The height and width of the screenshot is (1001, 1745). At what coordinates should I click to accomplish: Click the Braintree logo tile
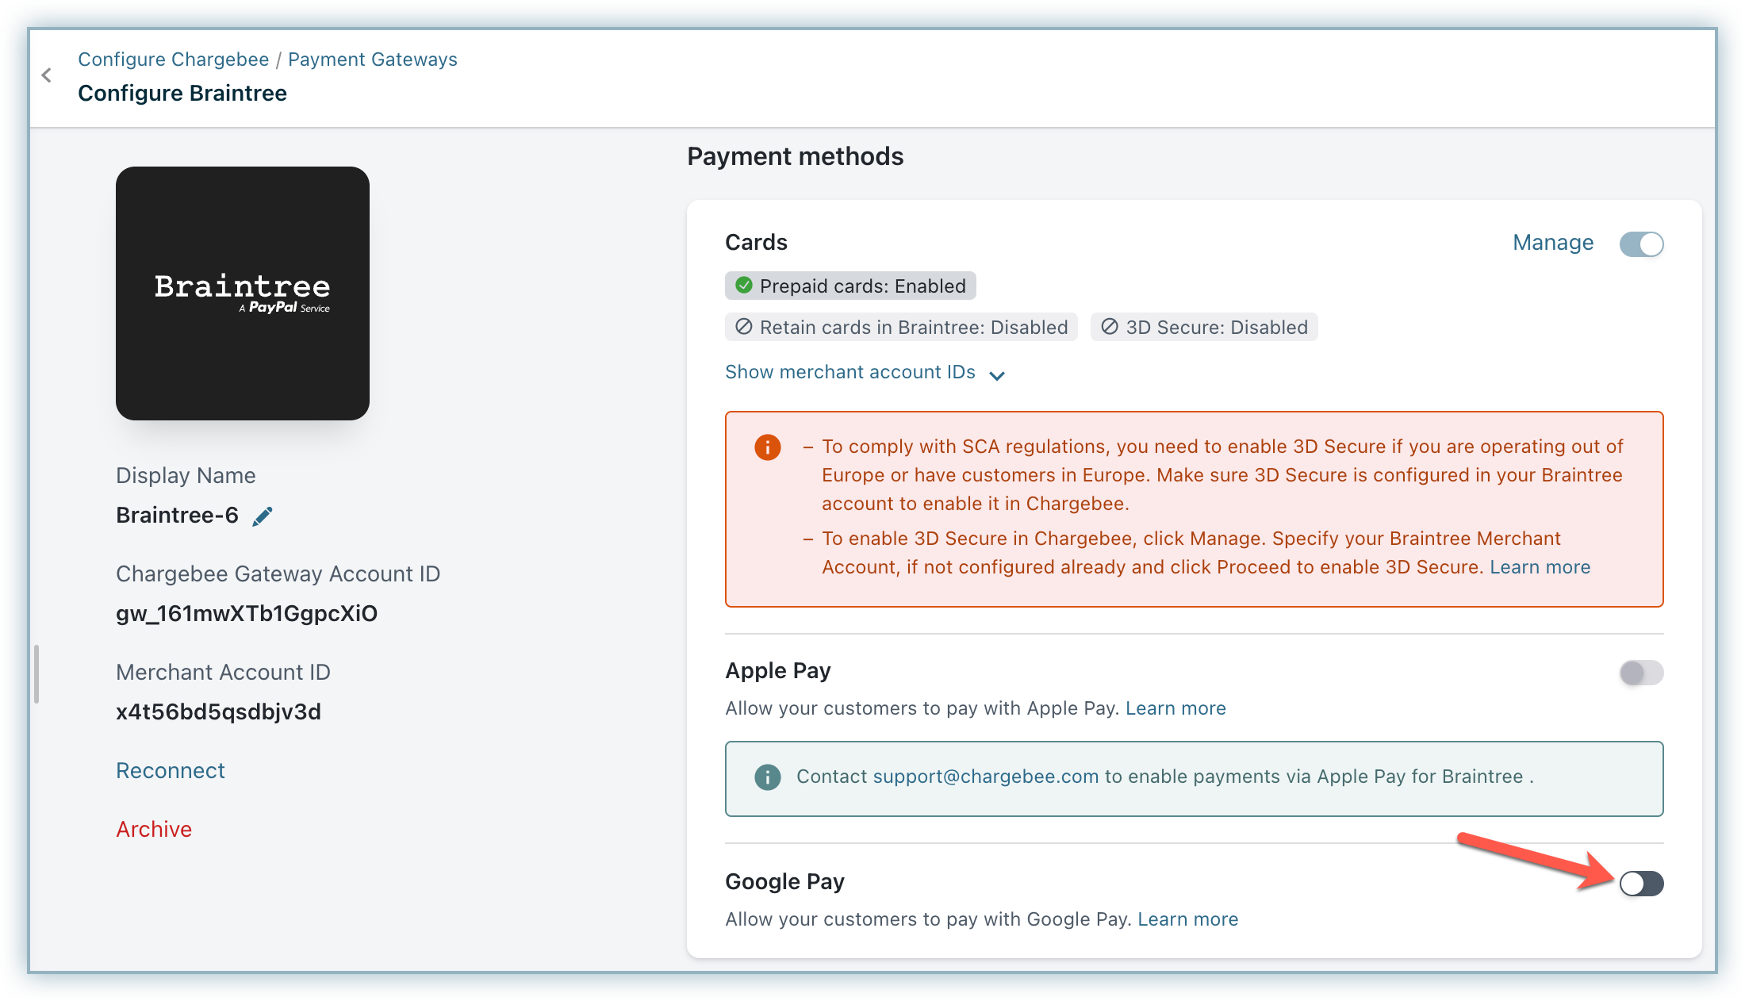tap(243, 293)
